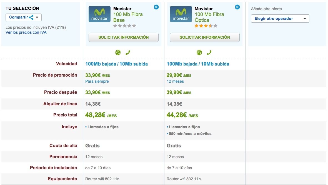Click the Precio después row label
Image resolution: width=328 pixels, height=185 pixels.
pyautogui.click(x=61, y=92)
